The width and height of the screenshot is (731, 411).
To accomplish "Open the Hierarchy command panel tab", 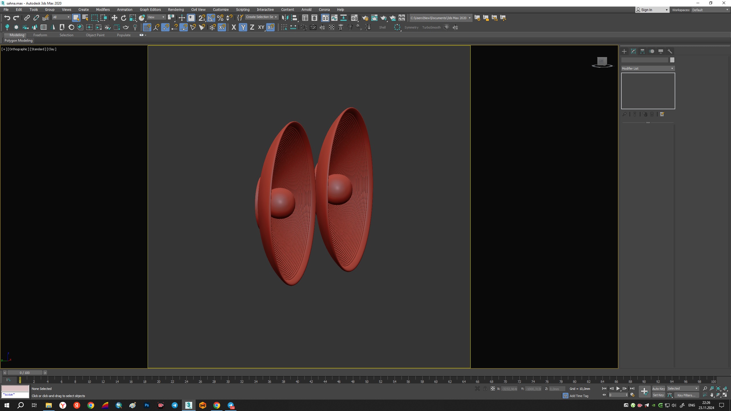I will pyautogui.click(x=642, y=51).
